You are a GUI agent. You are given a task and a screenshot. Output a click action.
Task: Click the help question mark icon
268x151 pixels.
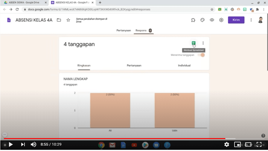pos(263,136)
